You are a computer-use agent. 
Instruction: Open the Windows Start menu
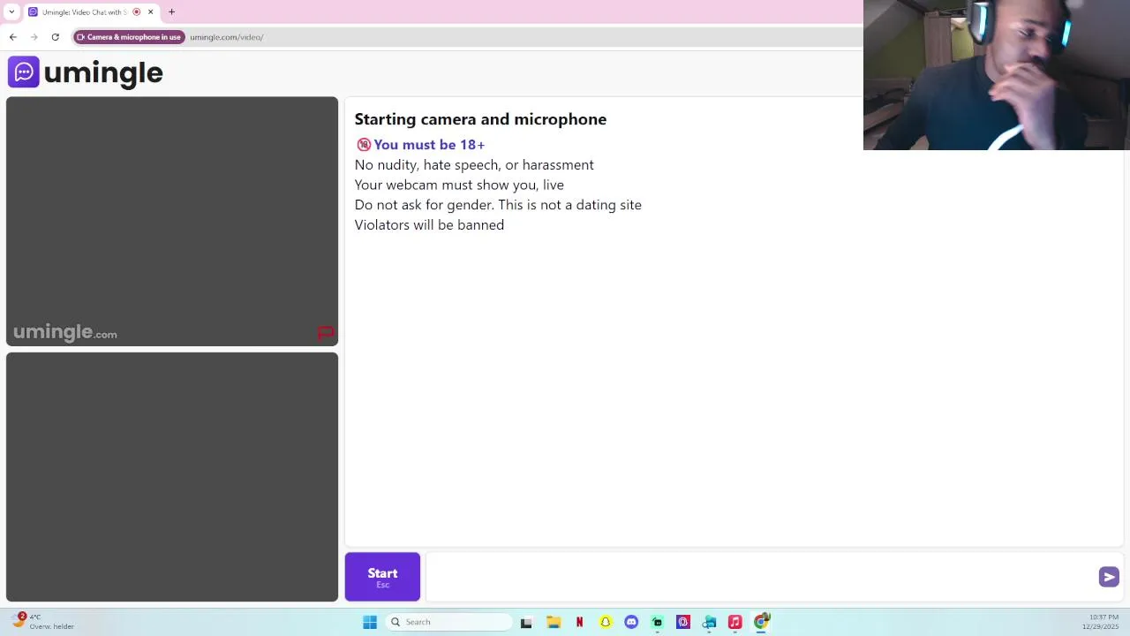pos(370,622)
